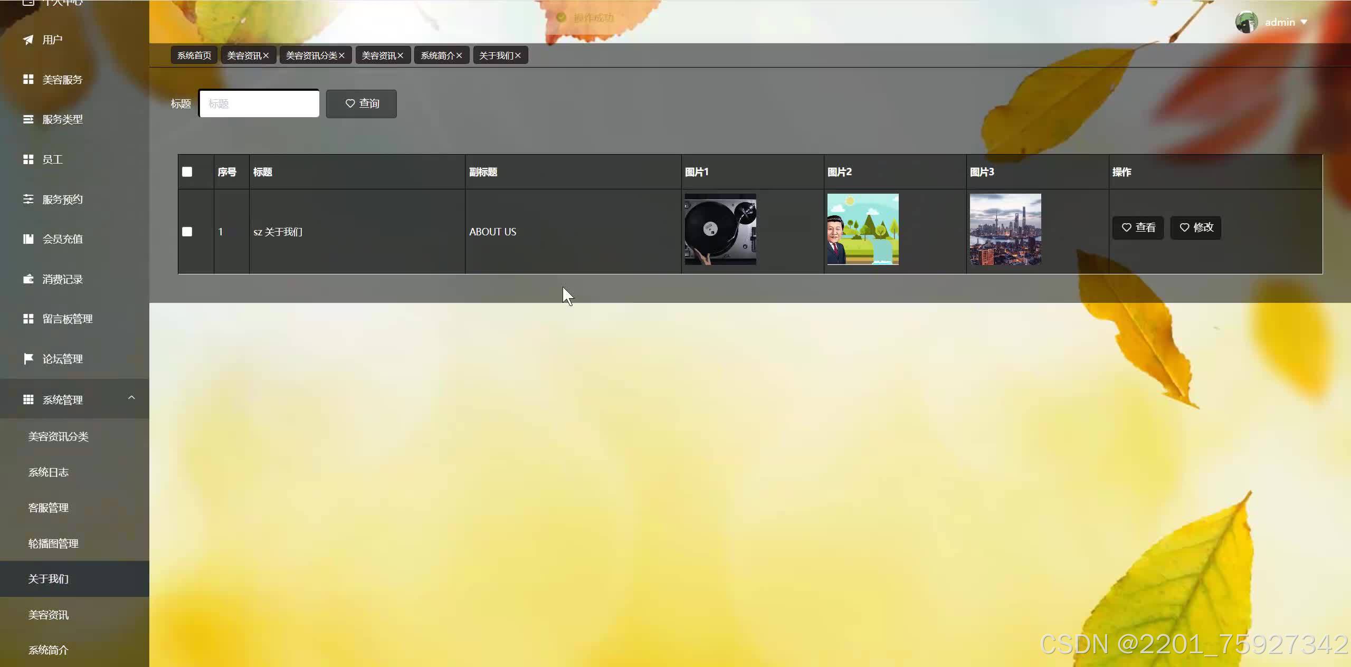Switch to the 系统首页 tab
The width and height of the screenshot is (1351, 667).
pyautogui.click(x=194, y=55)
